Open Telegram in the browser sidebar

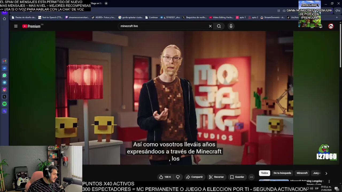(x=5, y=83)
